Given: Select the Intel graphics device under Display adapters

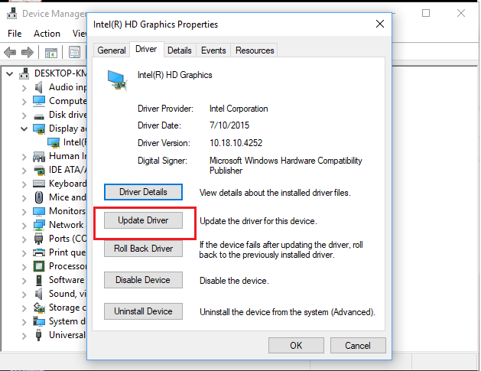Looking at the screenshot, I should pyautogui.click(x=73, y=142).
